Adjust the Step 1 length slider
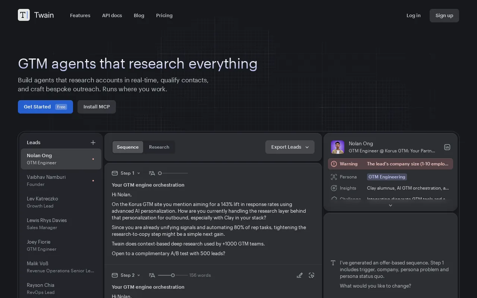Screen dimensions: 477x298 pos(173,173)
